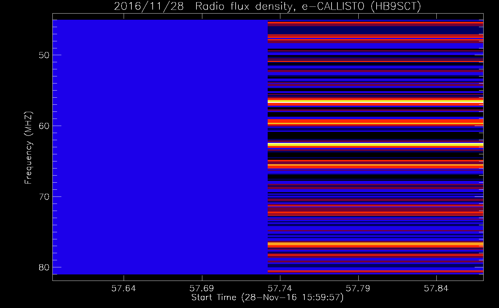Click the yellow band near 56.5 MHz
The height and width of the screenshot is (308, 499).
click(375, 101)
